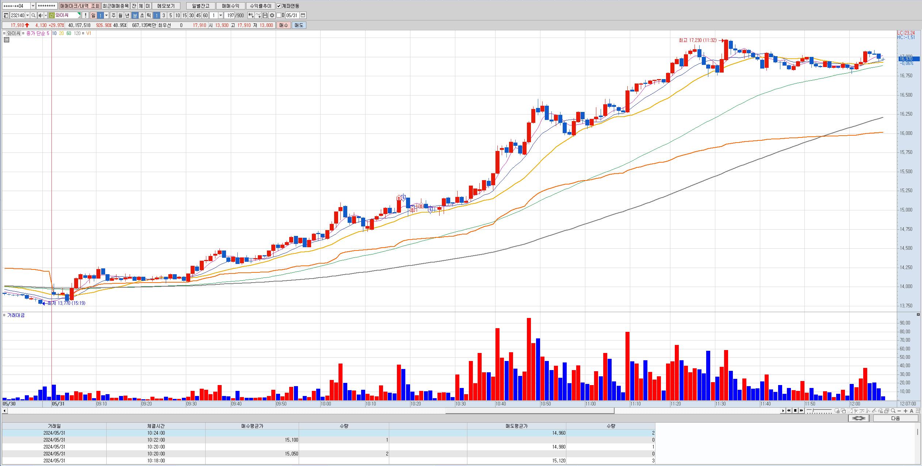Click the zoom-out minus icon below chart
This screenshot has width=922, height=466.
899,411
